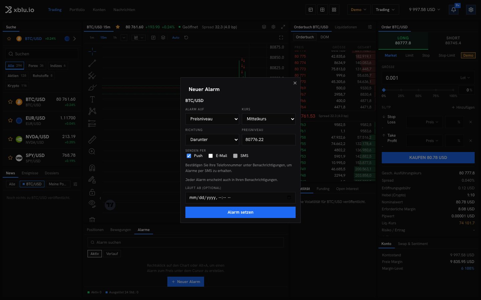Open the notifications bell
The width and height of the screenshot is (481, 300).
(x=454, y=10)
